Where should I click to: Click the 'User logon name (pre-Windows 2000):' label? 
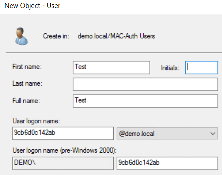(65, 151)
